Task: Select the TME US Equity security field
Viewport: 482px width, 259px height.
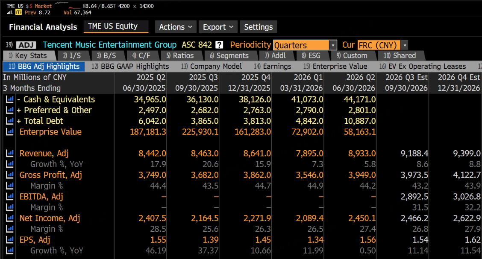Action: (x=116, y=26)
